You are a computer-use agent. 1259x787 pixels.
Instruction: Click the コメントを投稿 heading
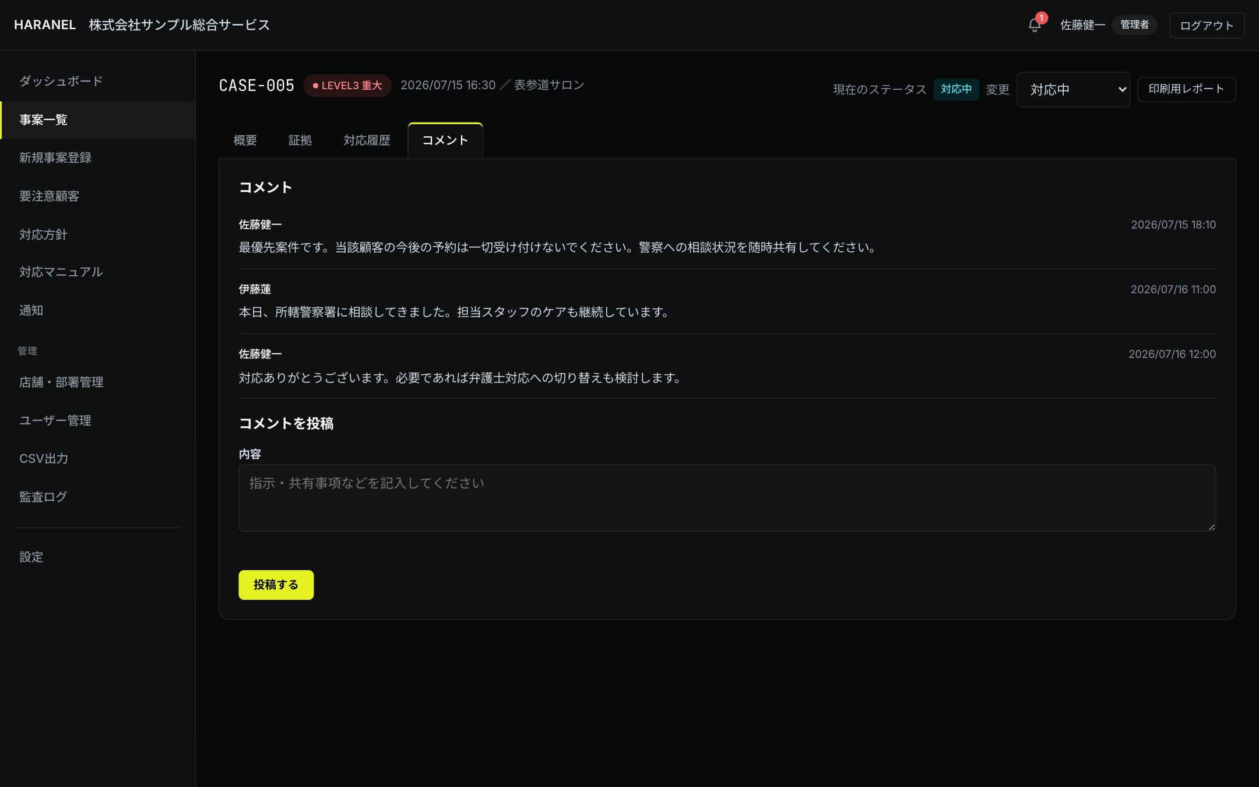point(286,424)
